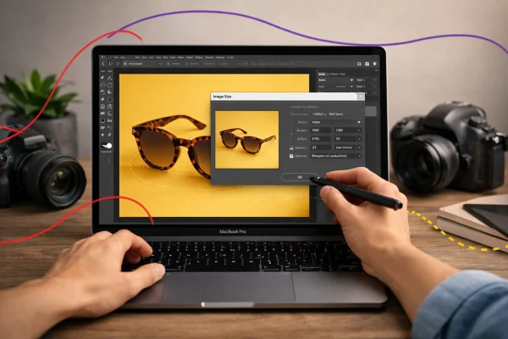This screenshot has width=508, height=339.
Task: Select the starburst tool beside the pen nib tool
Action: (x=102, y=135)
